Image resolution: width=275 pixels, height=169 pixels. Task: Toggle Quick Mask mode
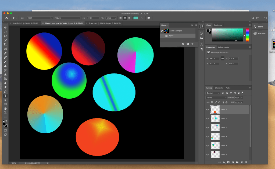coord(5,130)
